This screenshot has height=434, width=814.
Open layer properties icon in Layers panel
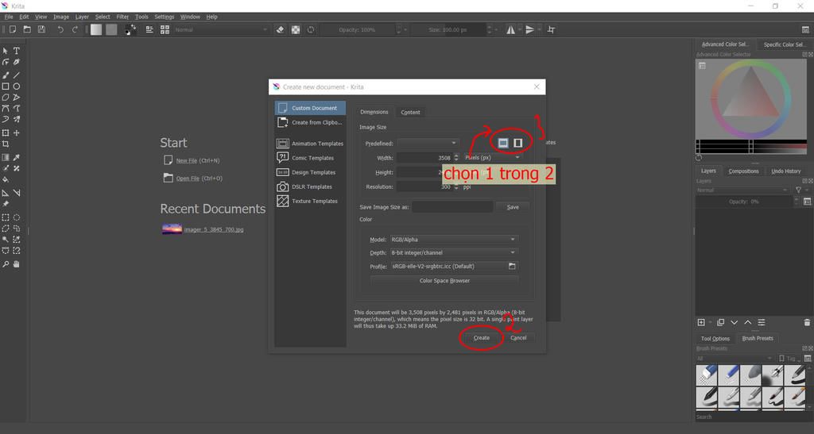(762, 322)
